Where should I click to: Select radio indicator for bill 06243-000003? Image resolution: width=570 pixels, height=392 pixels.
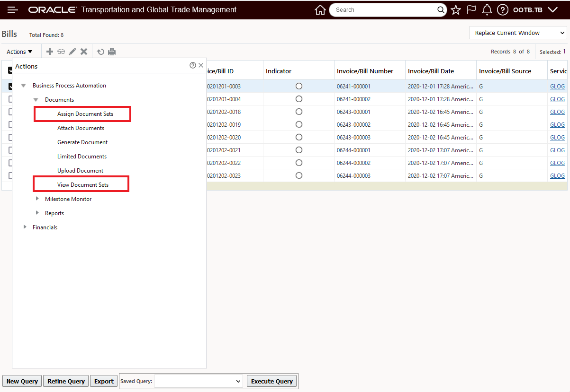coord(299,137)
